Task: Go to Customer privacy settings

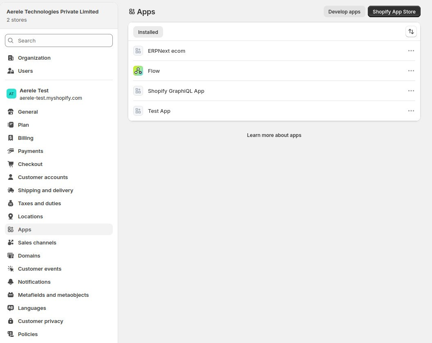Action: click(x=59, y=321)
